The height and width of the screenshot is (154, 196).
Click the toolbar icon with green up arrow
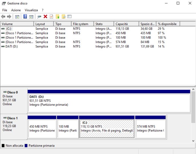pyautogui.click(x=57, y=17)
